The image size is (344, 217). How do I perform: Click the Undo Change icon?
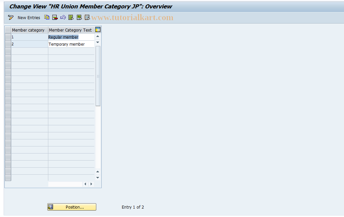coord(63,17)
